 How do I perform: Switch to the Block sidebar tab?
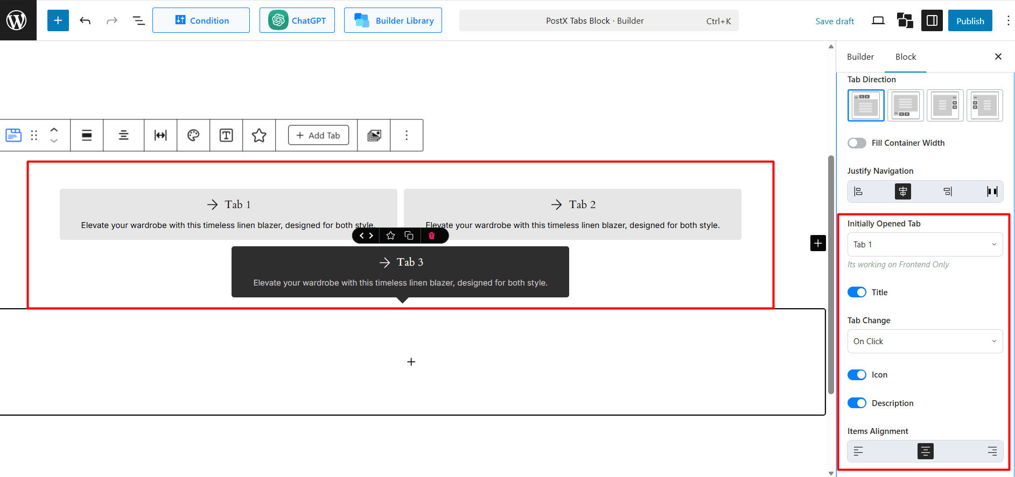tap(906, 56)
